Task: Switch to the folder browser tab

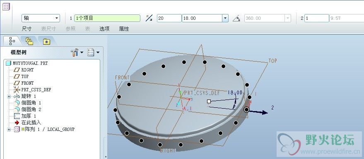Action: pos(29,41)
